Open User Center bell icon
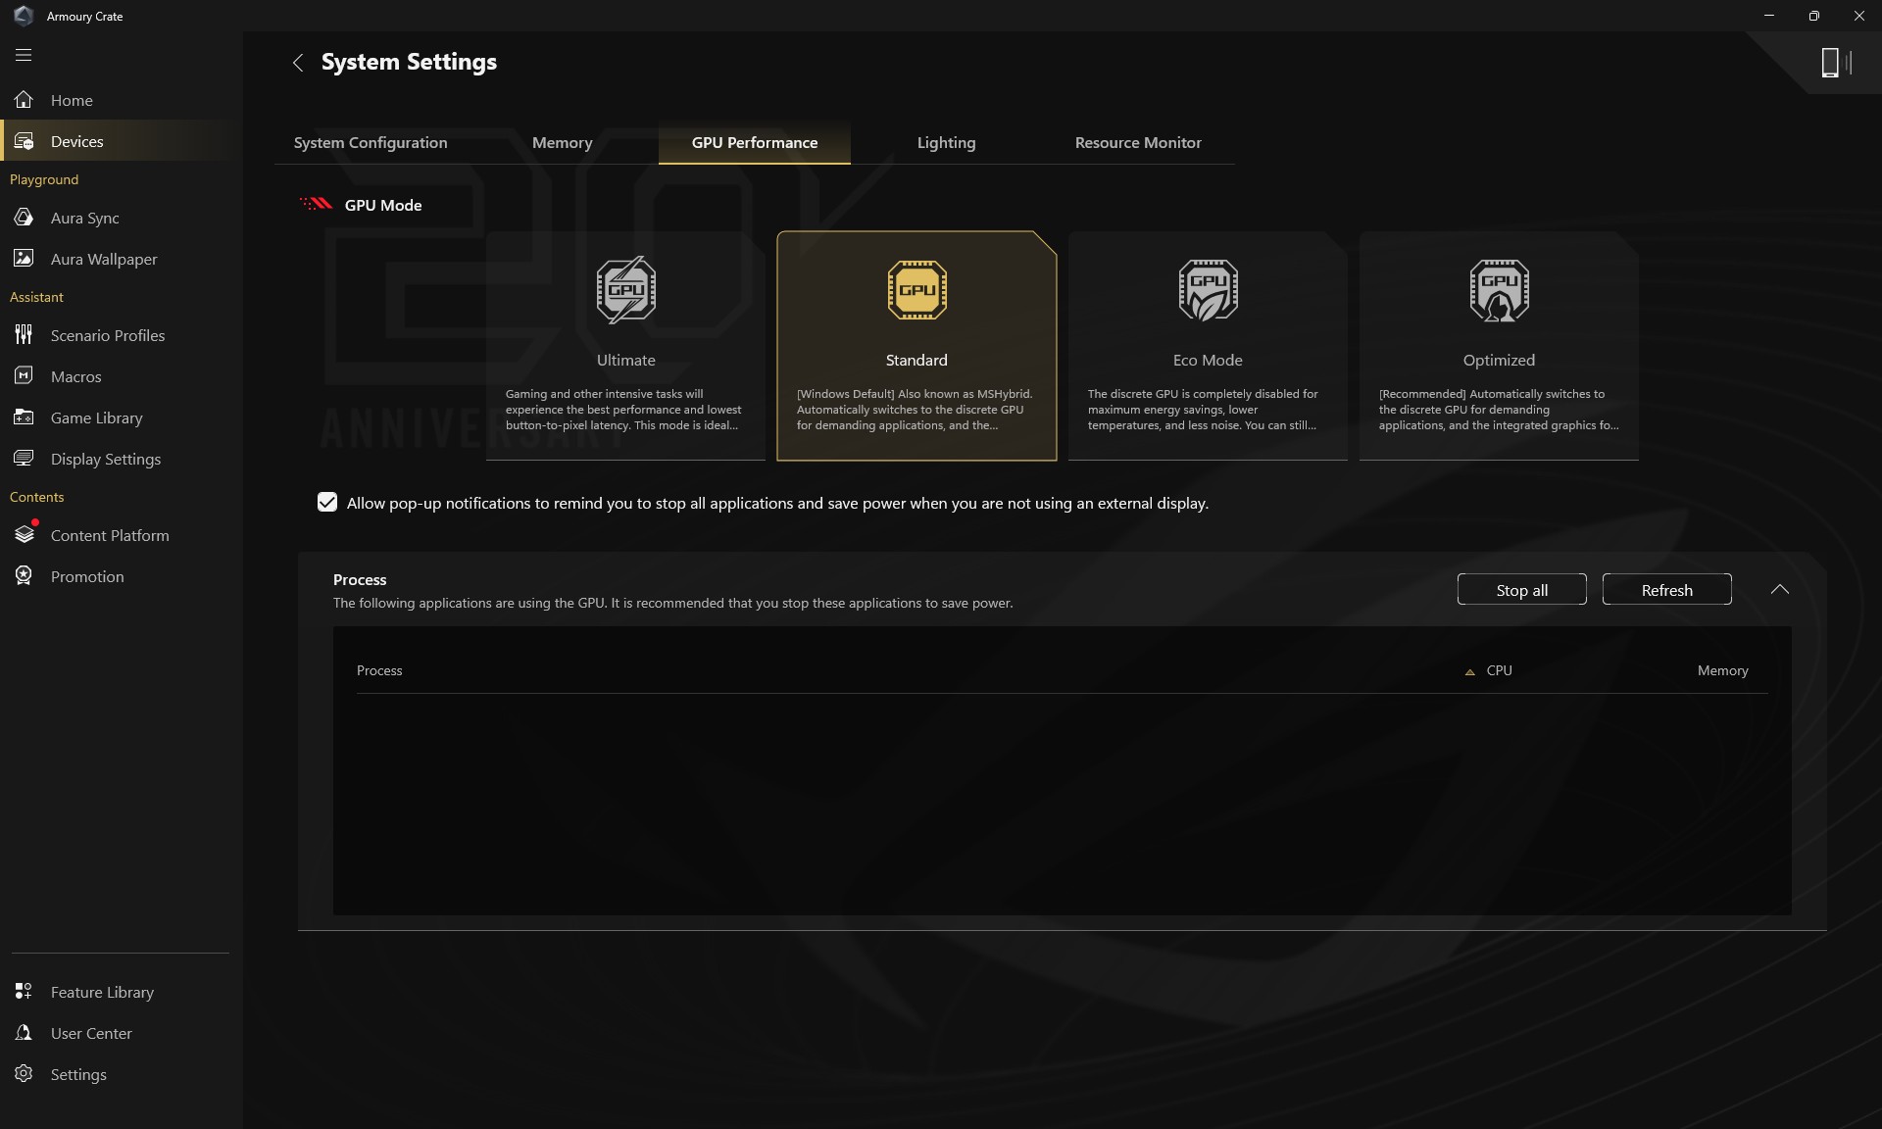 click(x=24, y=1033)
